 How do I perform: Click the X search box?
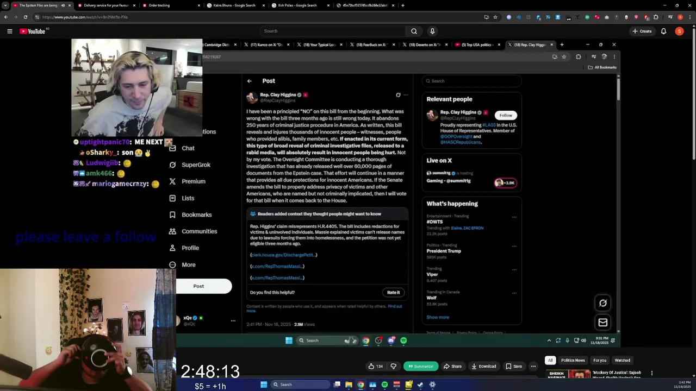(472, 81)
